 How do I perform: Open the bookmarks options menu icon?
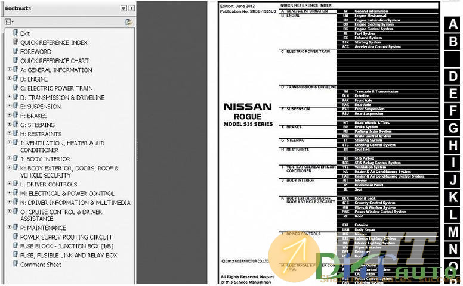tap(9, 22)
